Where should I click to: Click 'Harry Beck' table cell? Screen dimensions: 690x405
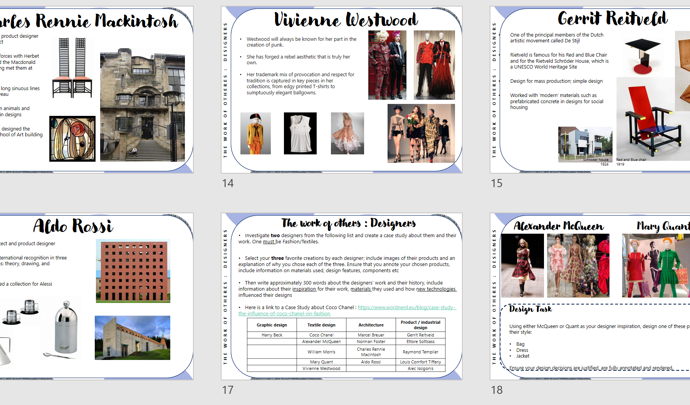pos(272,335)
